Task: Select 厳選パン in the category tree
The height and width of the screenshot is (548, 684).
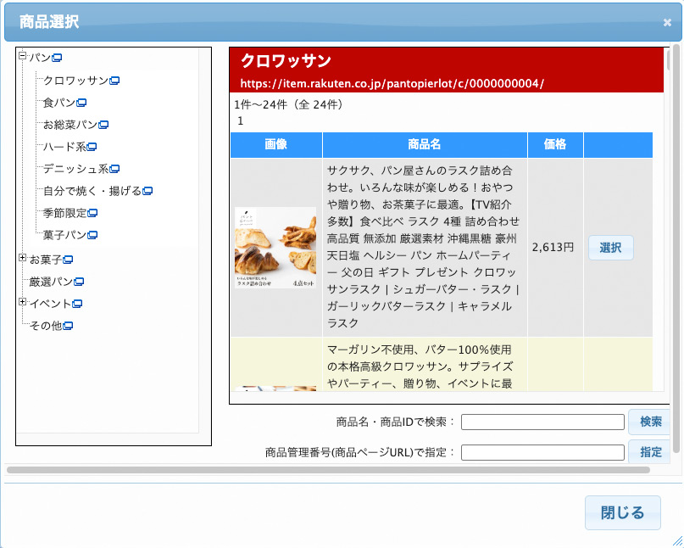Action: pos(52,281)
